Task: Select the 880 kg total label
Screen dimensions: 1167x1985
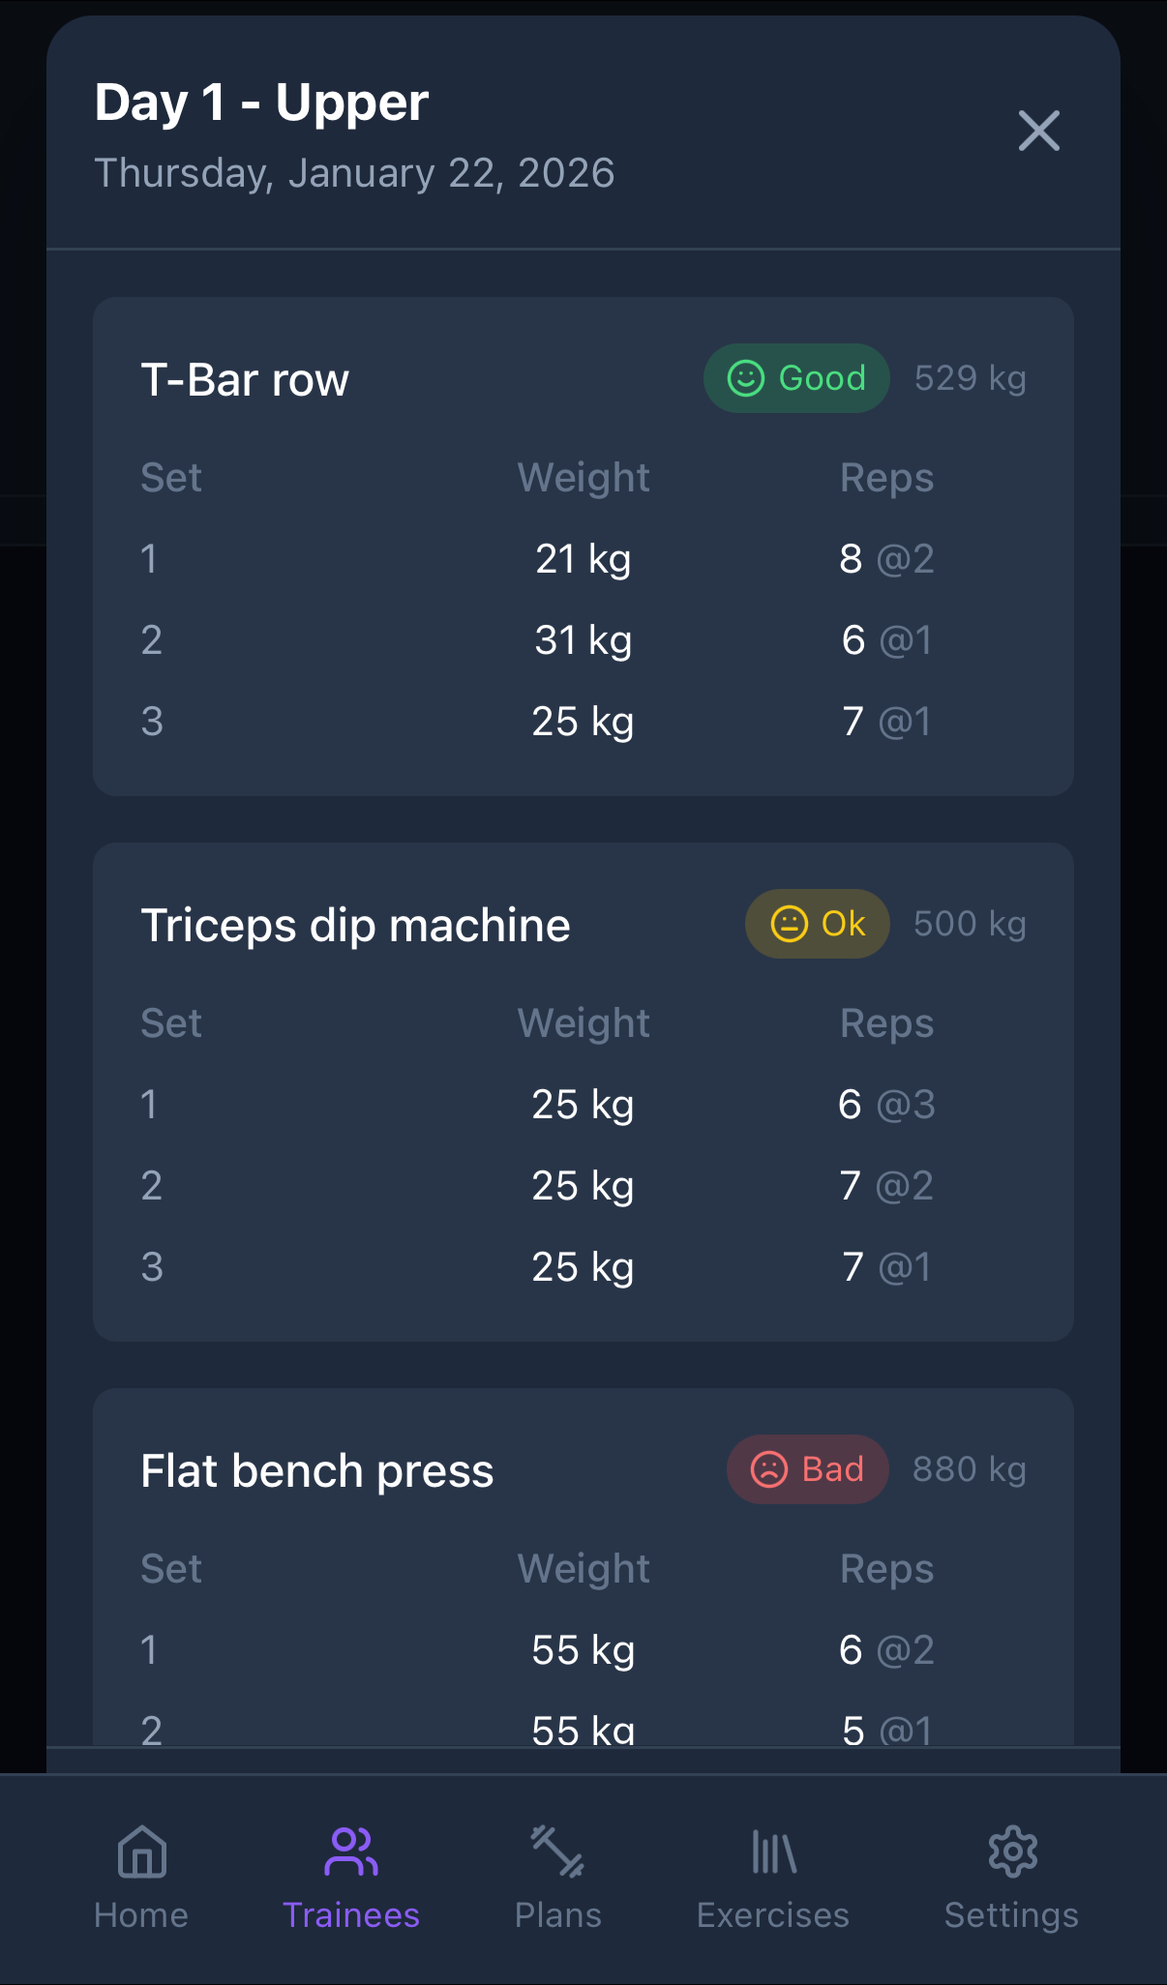Action: click(969, 1468)
